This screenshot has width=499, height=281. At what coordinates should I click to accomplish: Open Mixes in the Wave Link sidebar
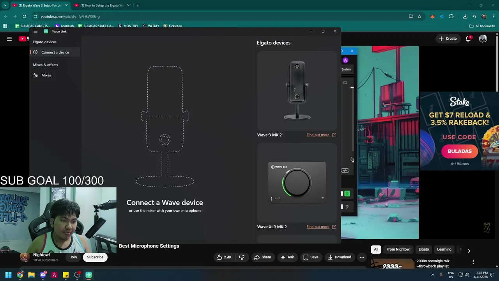[46, 75]
